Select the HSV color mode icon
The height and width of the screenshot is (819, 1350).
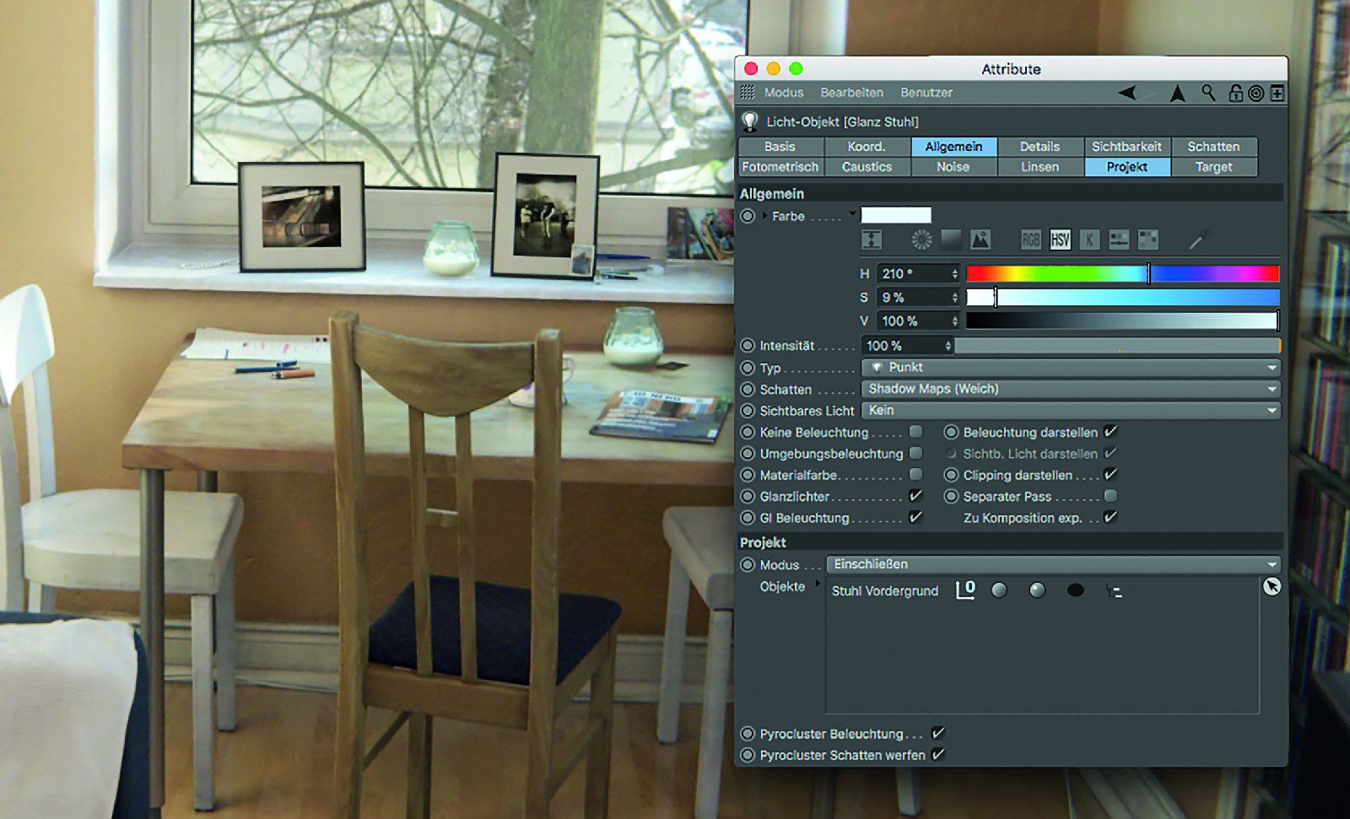[1061, 240]
